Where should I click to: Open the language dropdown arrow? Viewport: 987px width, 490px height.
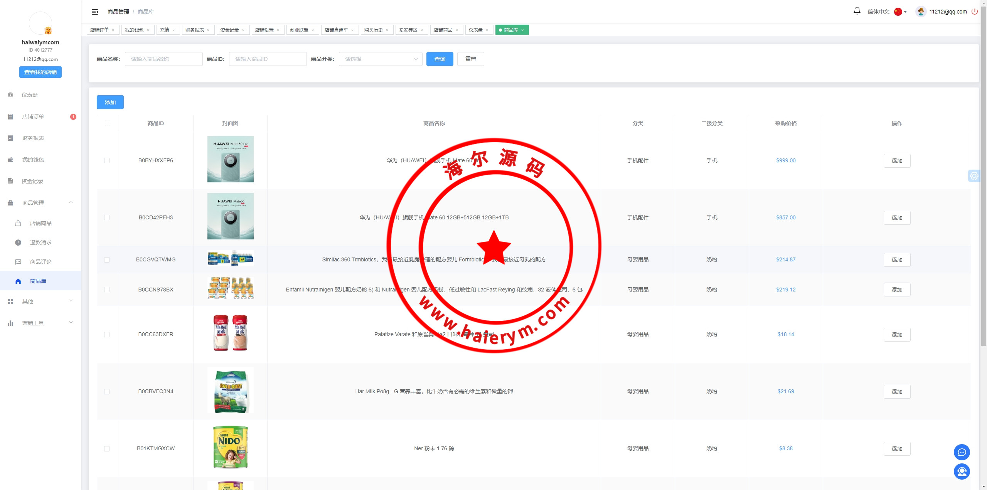tap(905, 12)
